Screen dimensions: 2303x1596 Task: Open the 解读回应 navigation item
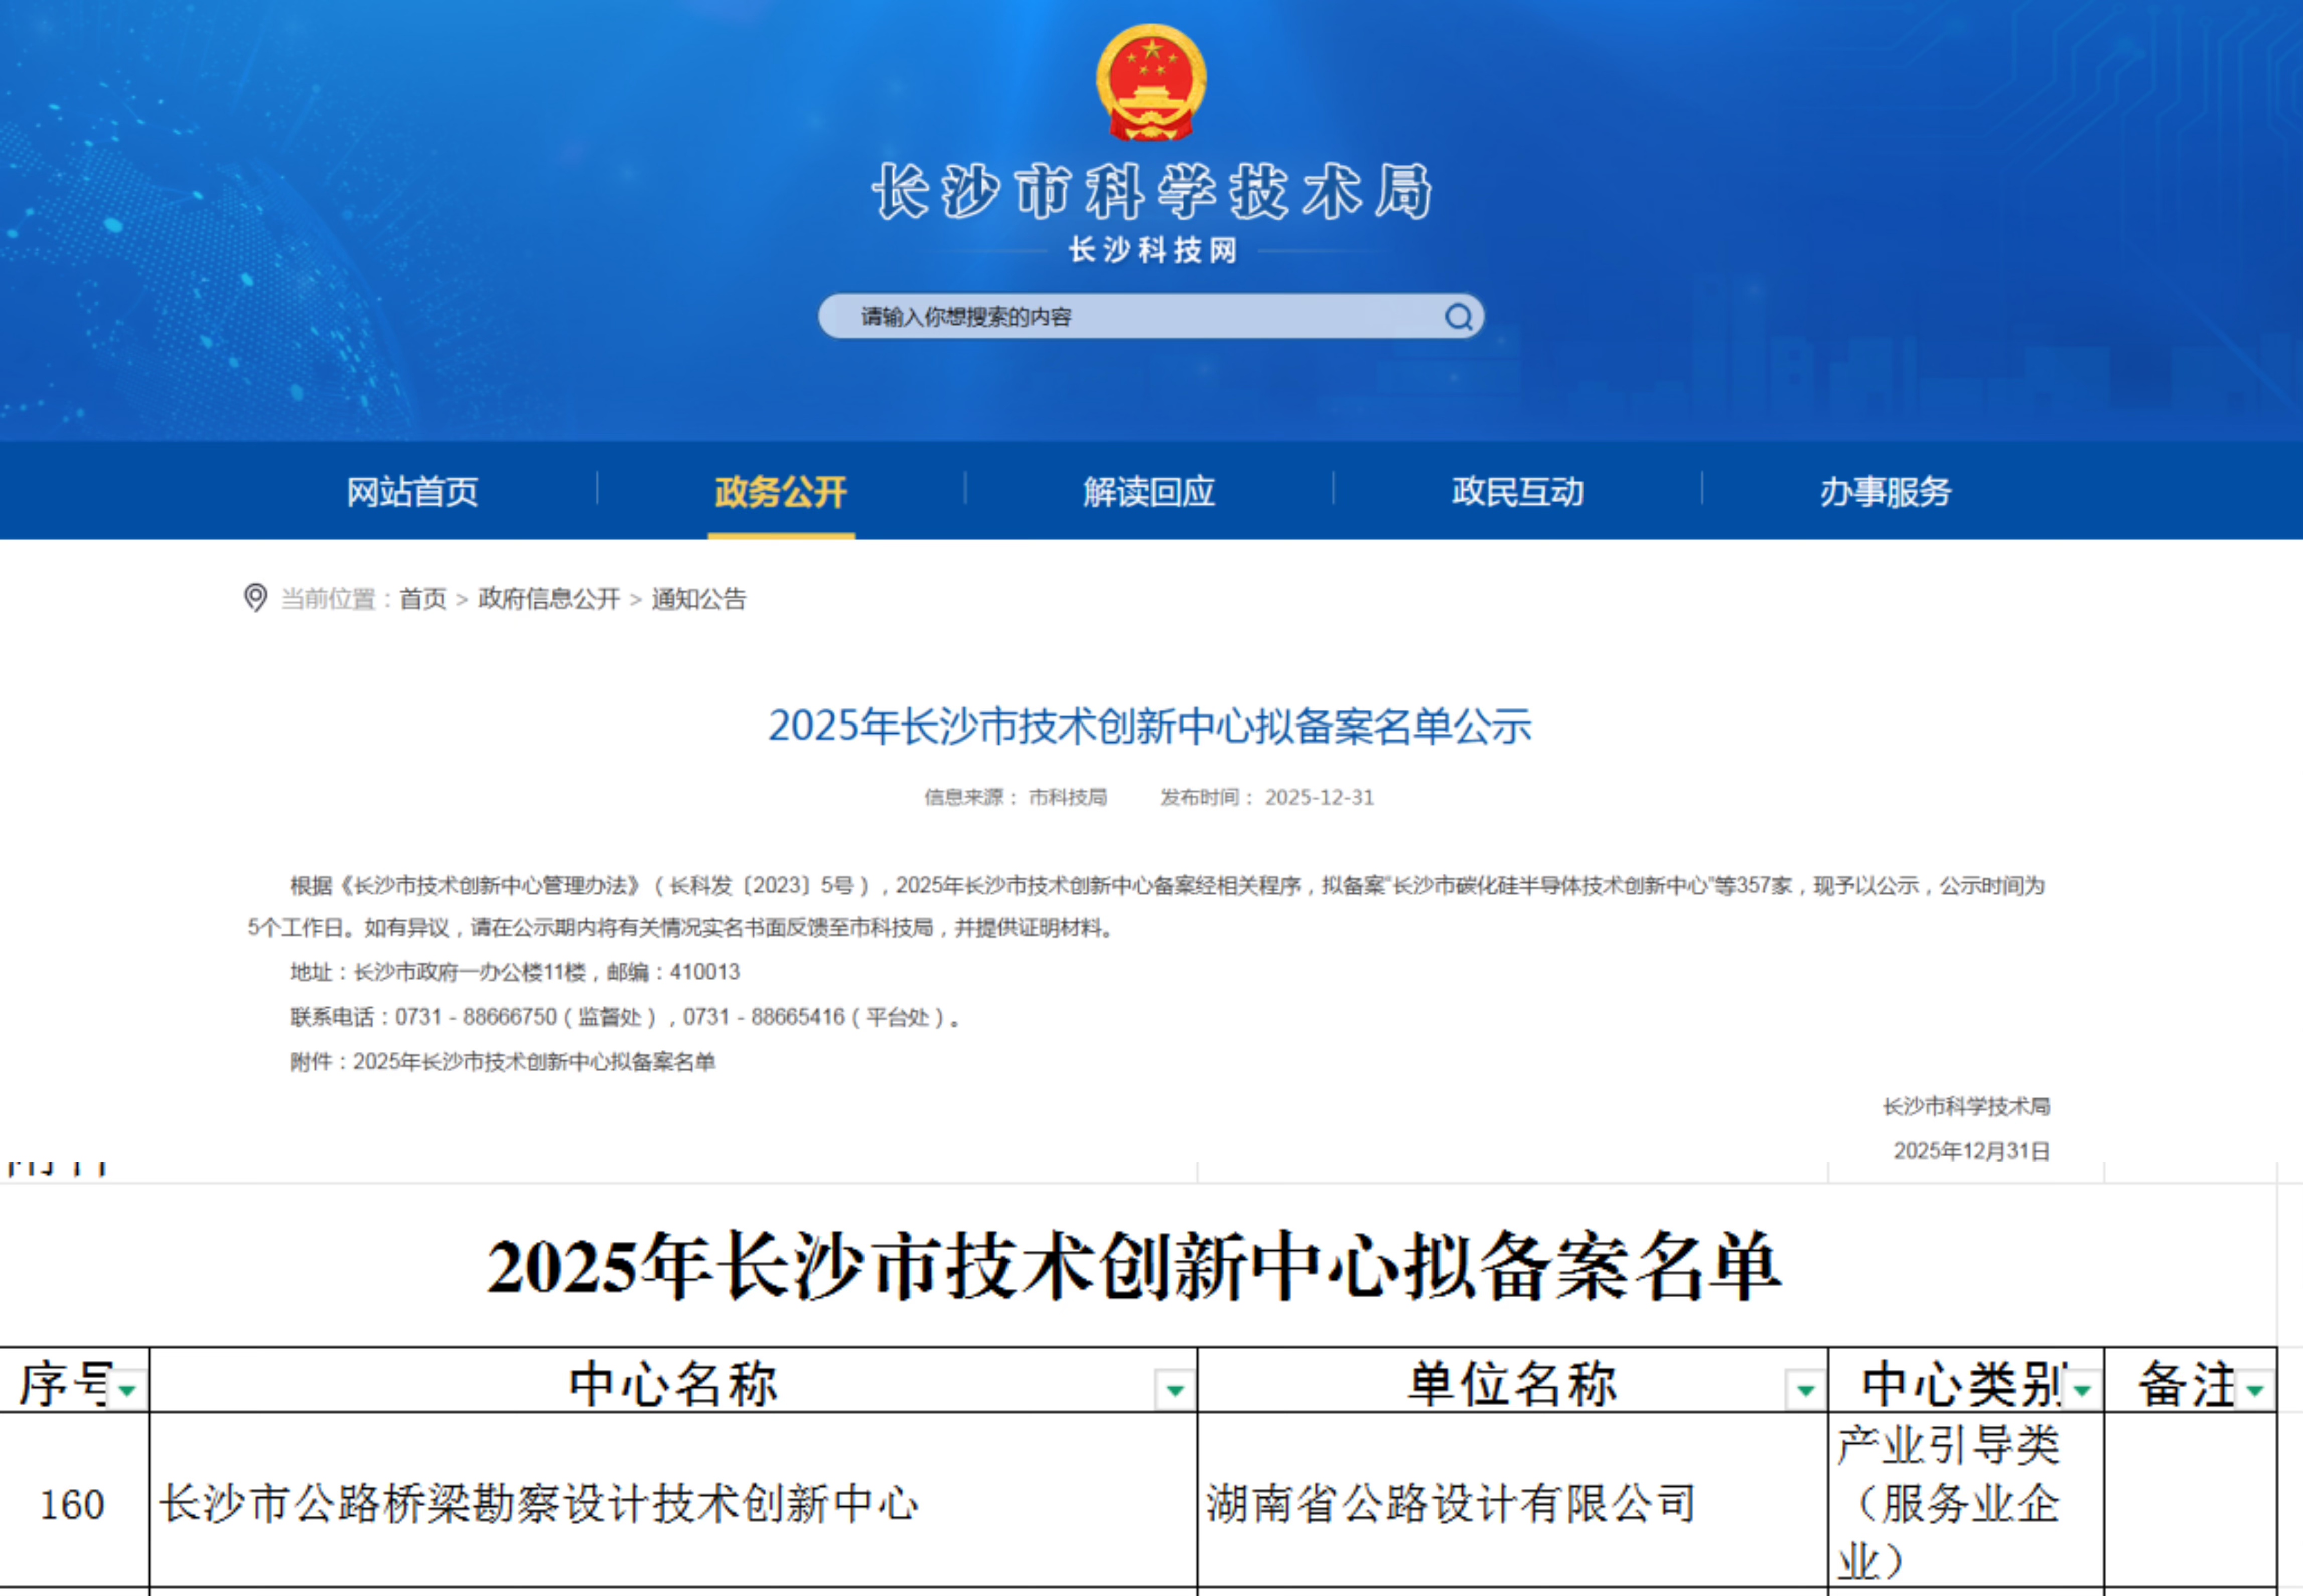point(1149,491)
